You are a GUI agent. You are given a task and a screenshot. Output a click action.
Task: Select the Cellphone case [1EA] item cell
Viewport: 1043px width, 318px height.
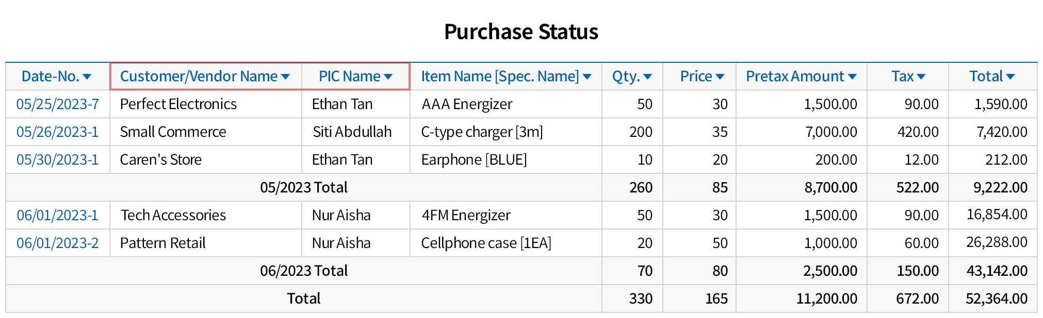tap(486, 243)
